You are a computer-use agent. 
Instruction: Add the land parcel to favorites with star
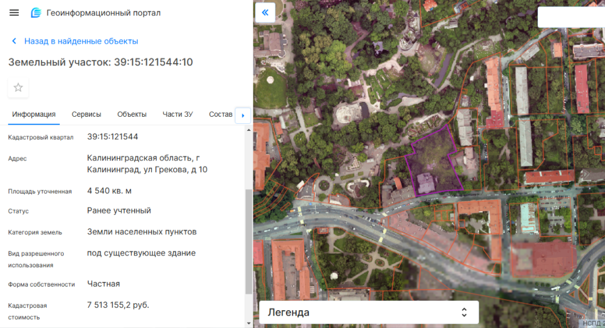18,87
